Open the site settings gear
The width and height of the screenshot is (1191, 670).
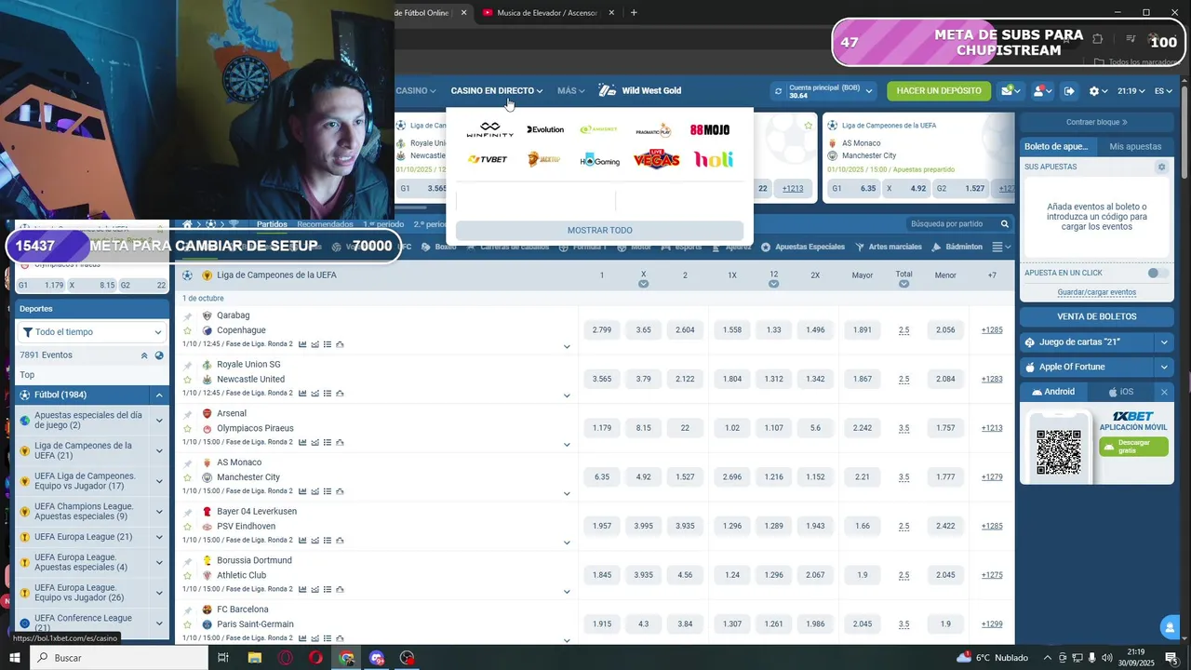click(1094, 91)
